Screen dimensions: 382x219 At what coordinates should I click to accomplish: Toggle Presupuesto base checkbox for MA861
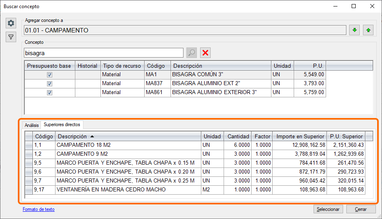[x=49, y=93]
